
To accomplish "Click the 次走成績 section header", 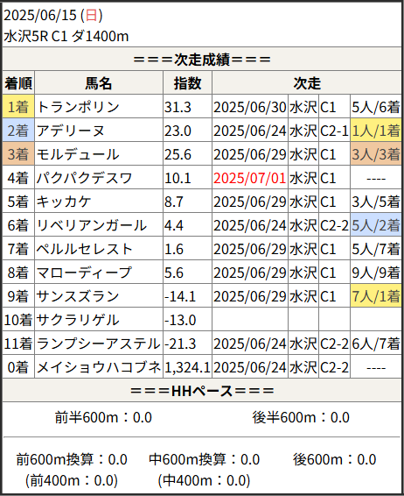I will pyautogui.click(x=202, y=60).
